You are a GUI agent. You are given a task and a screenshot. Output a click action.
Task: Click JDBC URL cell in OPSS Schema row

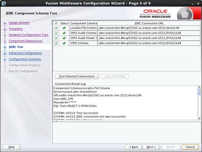point(149,43)
